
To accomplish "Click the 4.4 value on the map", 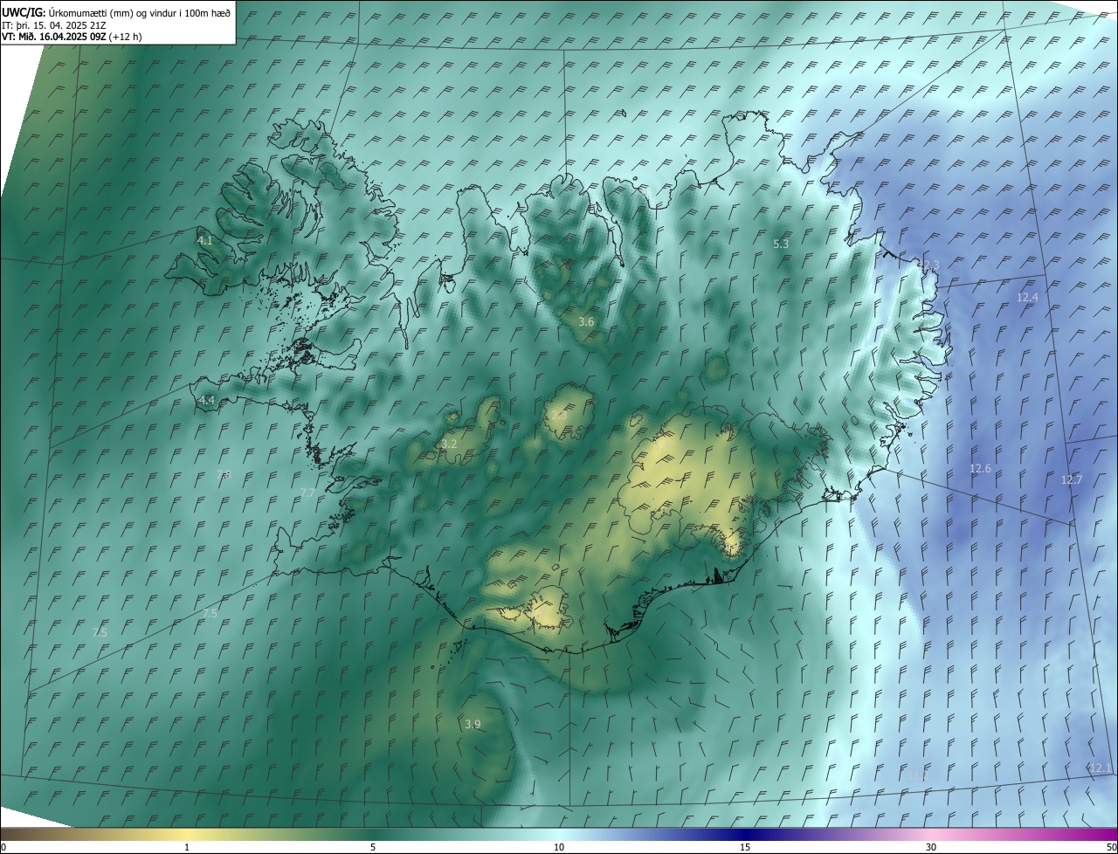I will (x=207, y=401).
